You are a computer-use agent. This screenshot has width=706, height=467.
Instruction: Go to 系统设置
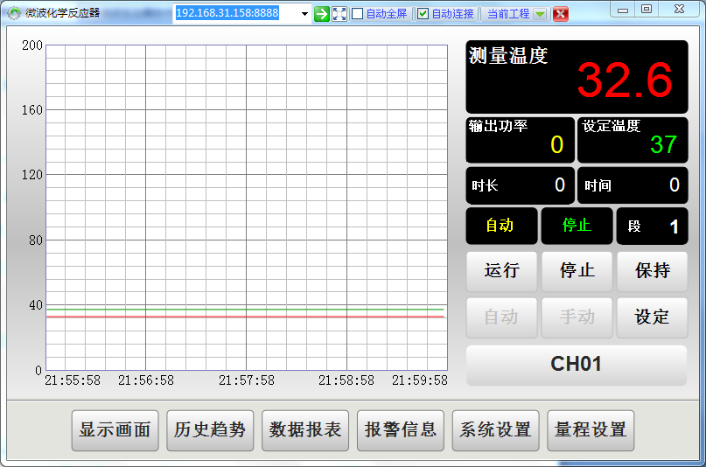tap(495, 430)
